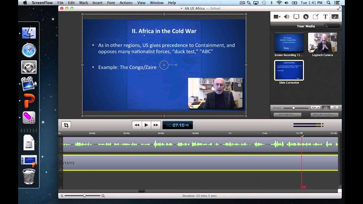This screenshot has width=363, height=204.
Task: Adjust the timeline zoom slider
Action: tap(83, 196)
